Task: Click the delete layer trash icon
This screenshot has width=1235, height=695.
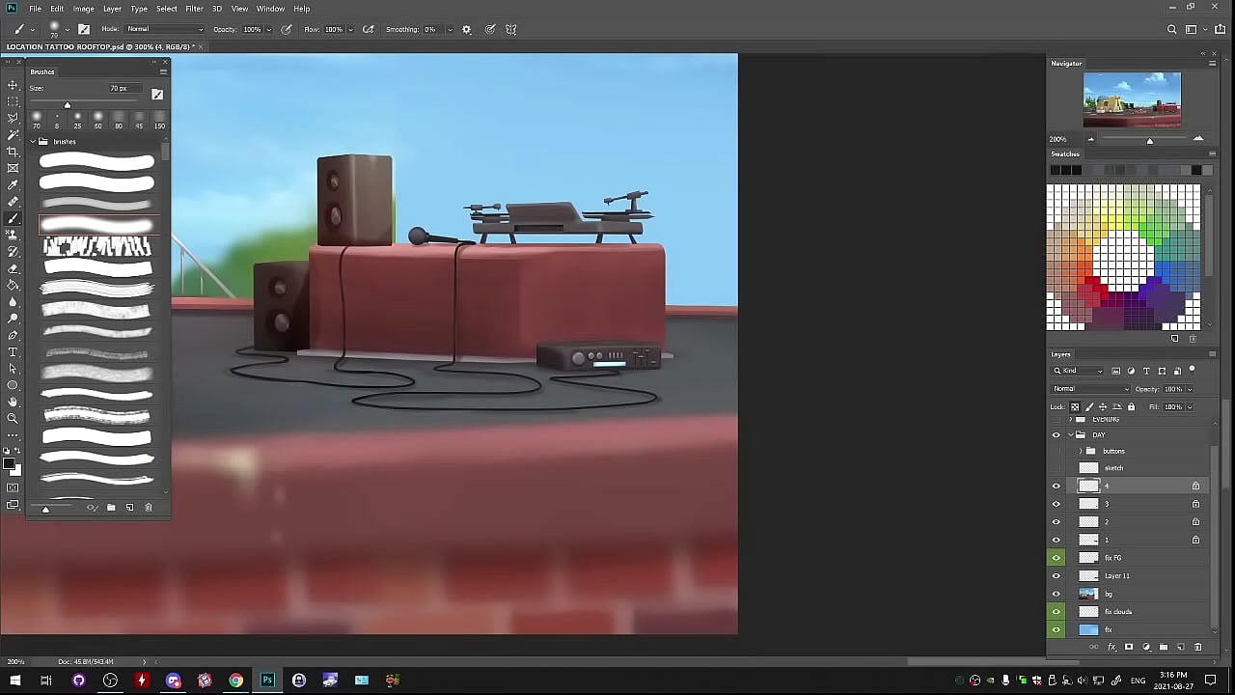Action: click(x=1198, y=648)
